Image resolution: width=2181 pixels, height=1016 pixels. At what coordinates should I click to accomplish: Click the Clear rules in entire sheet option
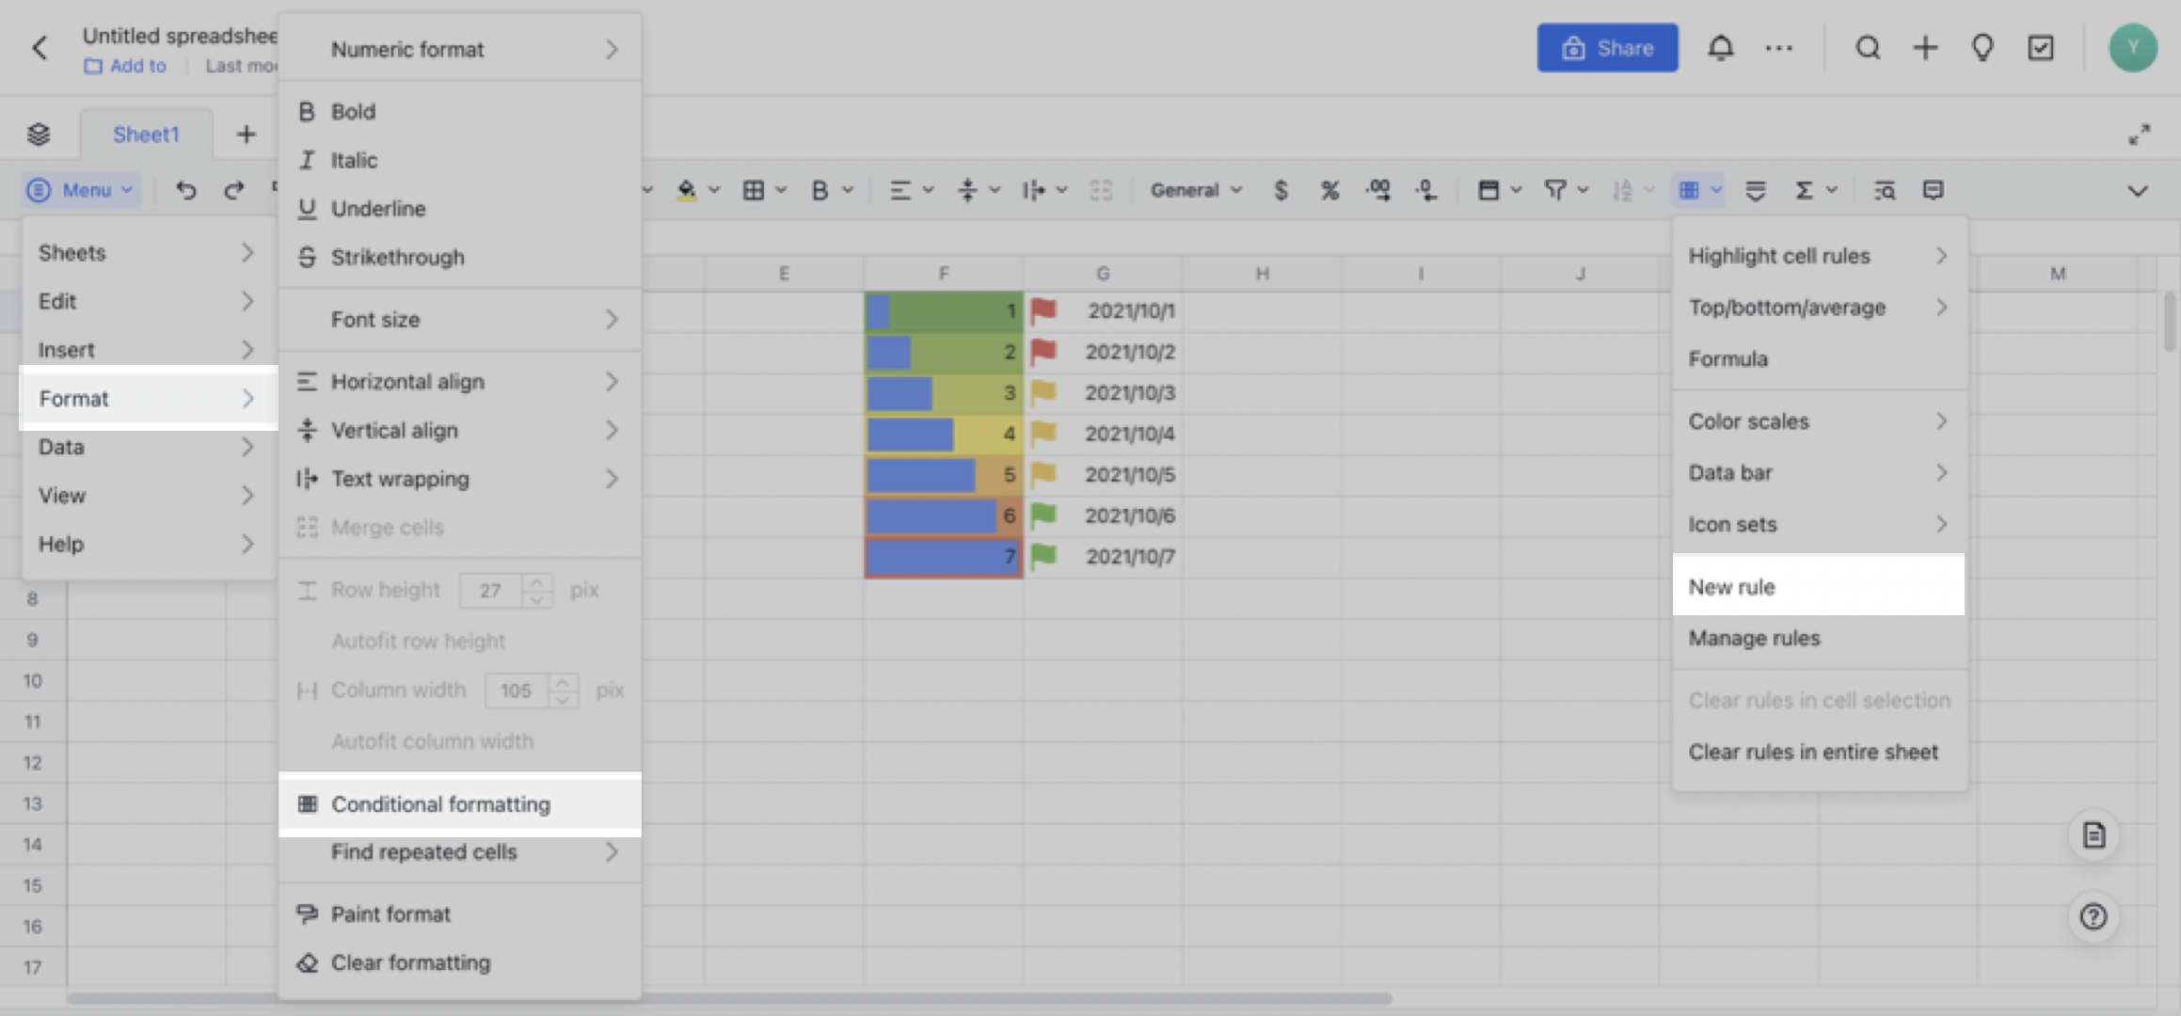(1813, 752)
